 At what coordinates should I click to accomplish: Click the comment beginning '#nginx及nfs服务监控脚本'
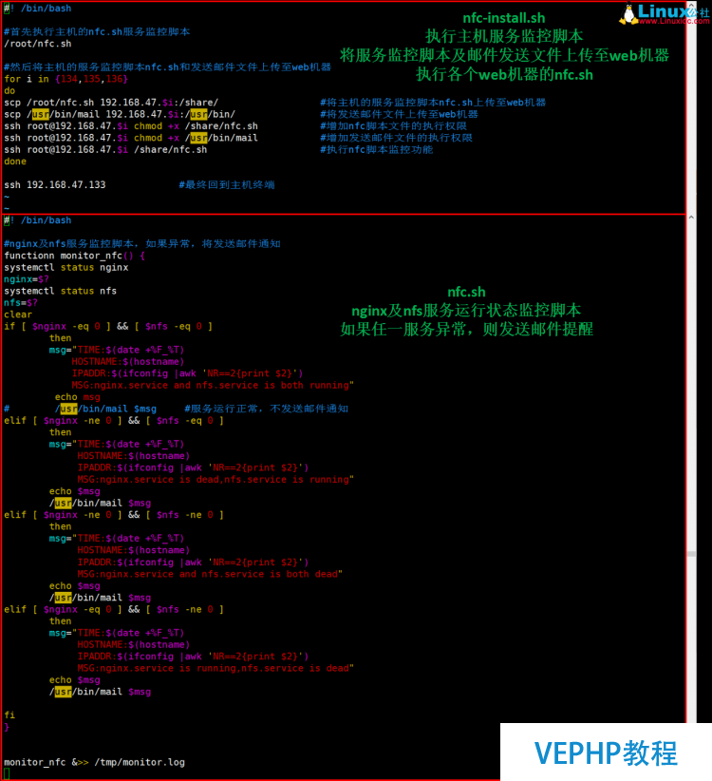coord(142,244)
